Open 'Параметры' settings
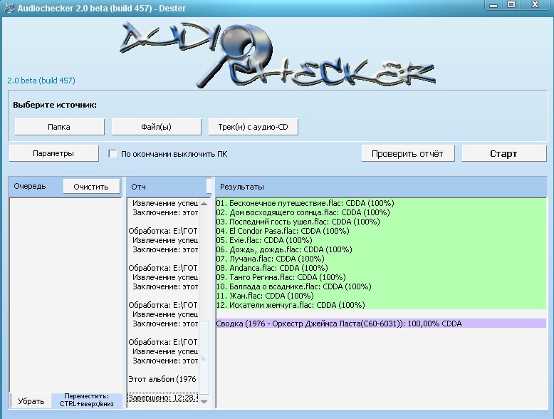The height and width of the screenshot is (419, 554). (53, 153)
